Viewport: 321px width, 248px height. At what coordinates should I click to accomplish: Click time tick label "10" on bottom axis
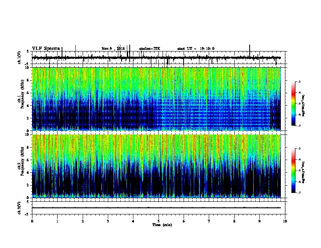coord(285,221)
